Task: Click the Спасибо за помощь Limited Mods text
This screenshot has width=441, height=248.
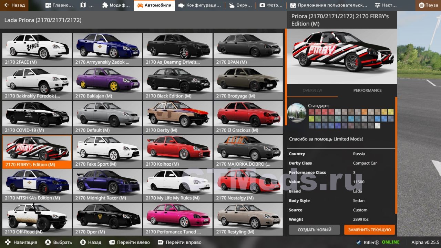Action: tap(326, 139)
